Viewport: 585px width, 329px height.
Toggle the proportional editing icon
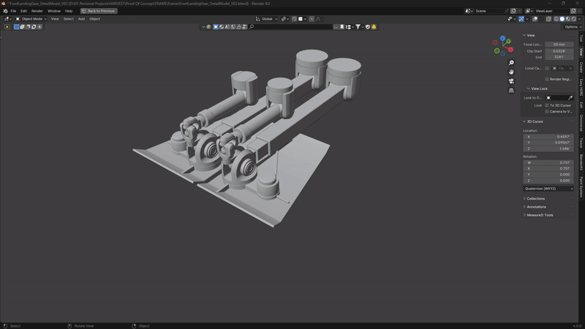(312, 19)
